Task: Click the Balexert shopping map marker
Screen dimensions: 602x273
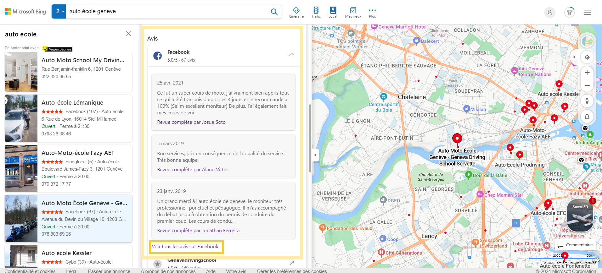Action: point(416,41)
